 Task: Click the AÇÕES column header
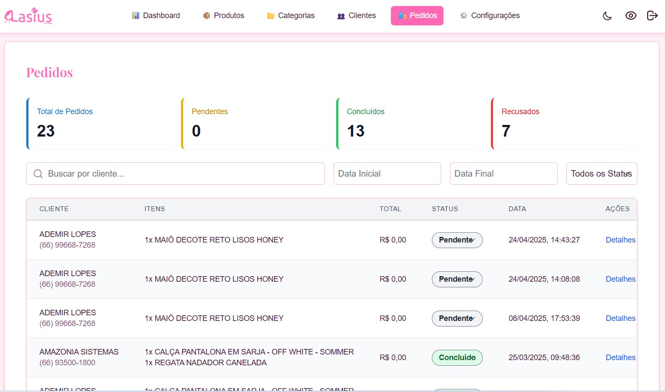click(618, 209)
